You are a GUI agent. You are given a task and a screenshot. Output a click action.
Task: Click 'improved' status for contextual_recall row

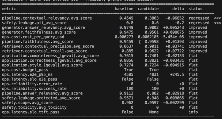point(198,51)
